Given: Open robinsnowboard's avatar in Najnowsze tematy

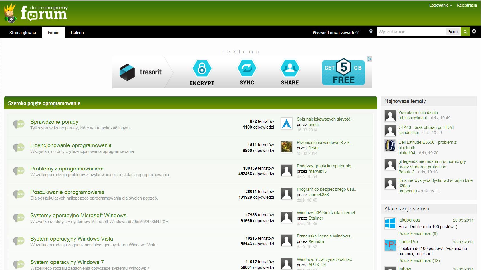Looking at the screenshot, I should tap(390, 116).
